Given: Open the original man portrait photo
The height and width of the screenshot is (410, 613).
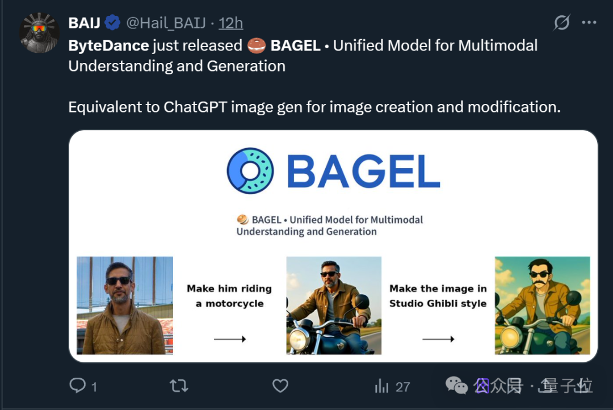Looking at the screenshot, I should 125,305.
